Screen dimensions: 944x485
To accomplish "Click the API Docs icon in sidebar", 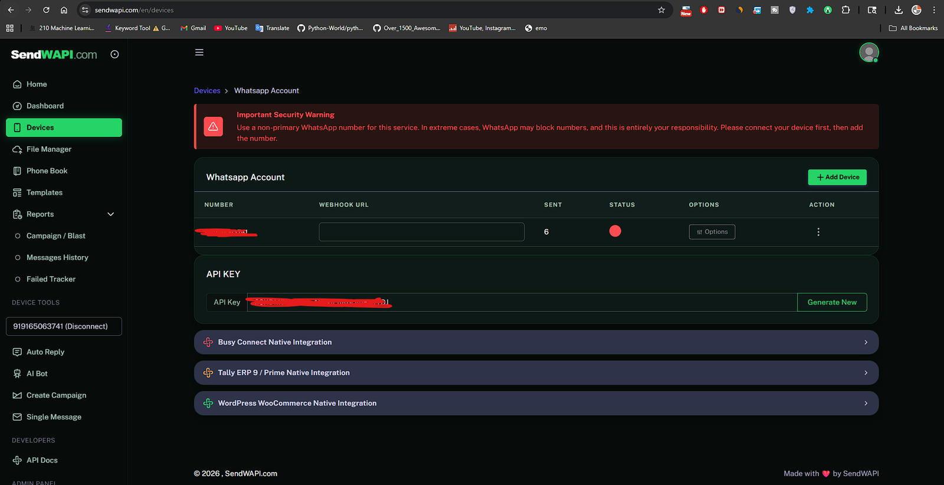I will click(17, 460).
